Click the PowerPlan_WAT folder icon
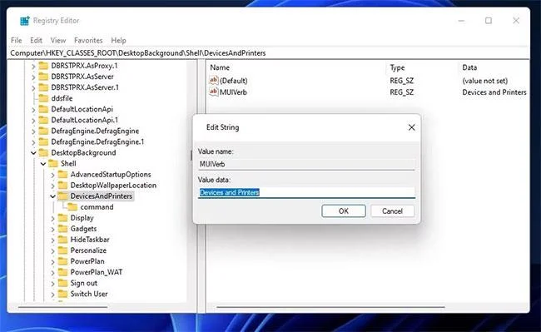This screenshot has width=541, height=332. tap(62, 272)
